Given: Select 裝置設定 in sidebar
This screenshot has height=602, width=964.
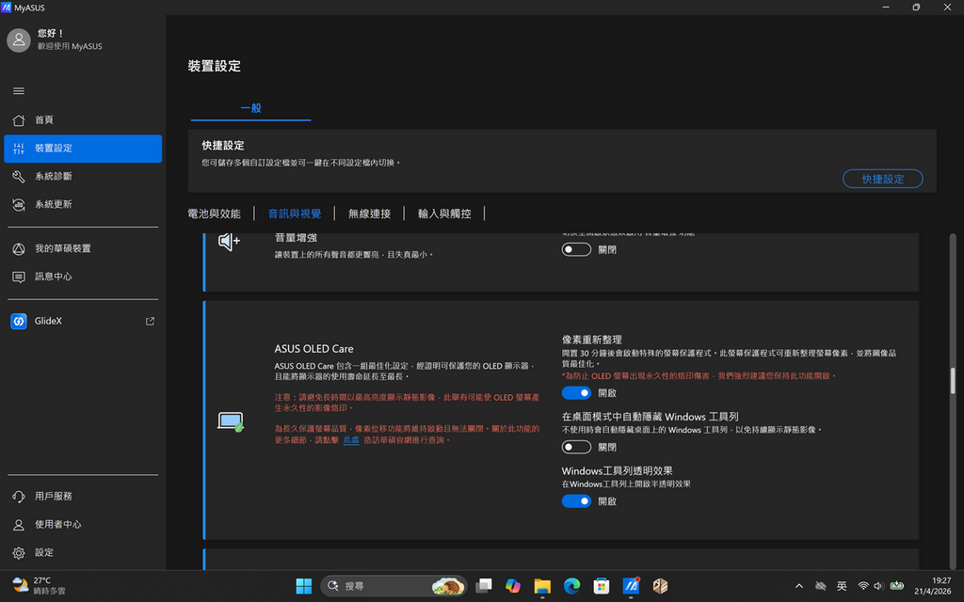Looking at the screenshot, I should [83, 148].
